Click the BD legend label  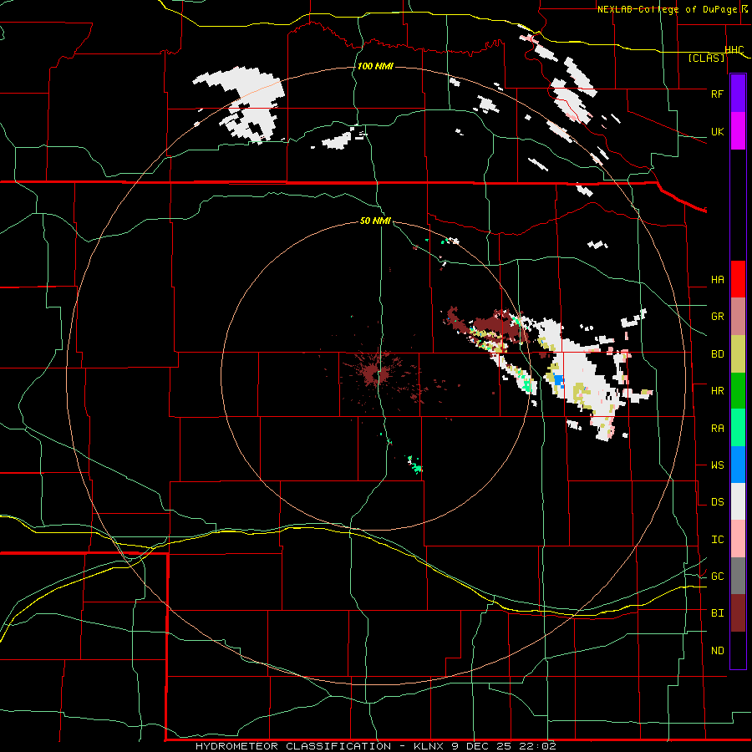tap(717, 354)
